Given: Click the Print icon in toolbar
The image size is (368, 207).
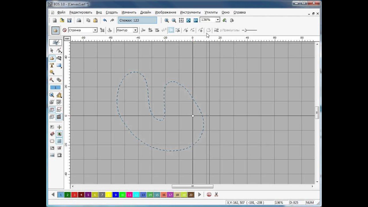Looking at the screenshot, I should [79, 20].
